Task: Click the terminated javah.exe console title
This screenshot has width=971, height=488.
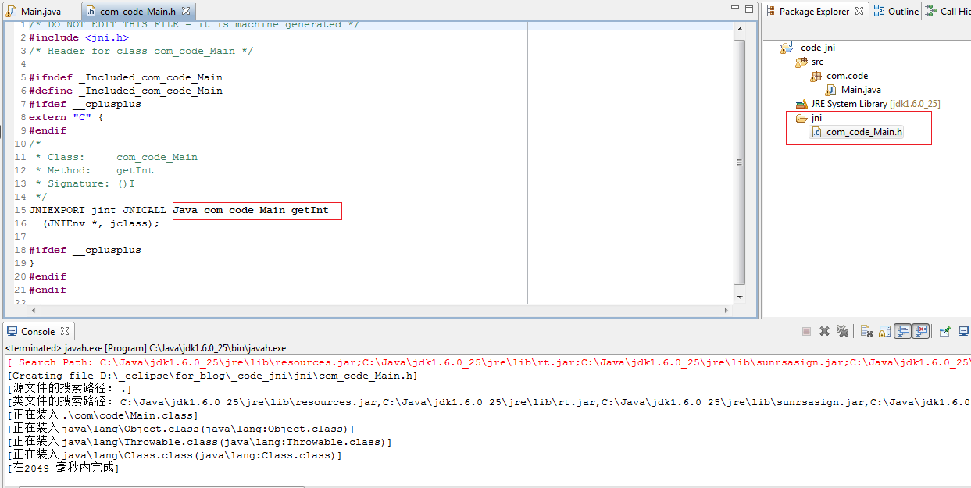Action: [x=146, y=348]
